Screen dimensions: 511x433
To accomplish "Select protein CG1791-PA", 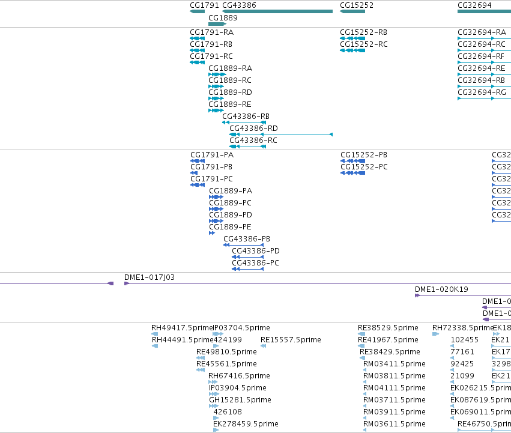I will (x=198, y=161).
